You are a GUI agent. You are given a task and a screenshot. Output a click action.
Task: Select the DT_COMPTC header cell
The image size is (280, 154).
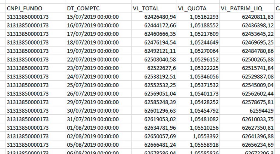99,8
